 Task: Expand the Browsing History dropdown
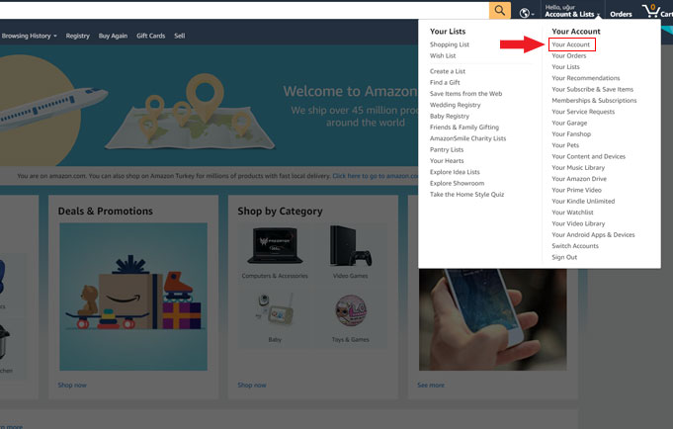[x=29, y=36]
